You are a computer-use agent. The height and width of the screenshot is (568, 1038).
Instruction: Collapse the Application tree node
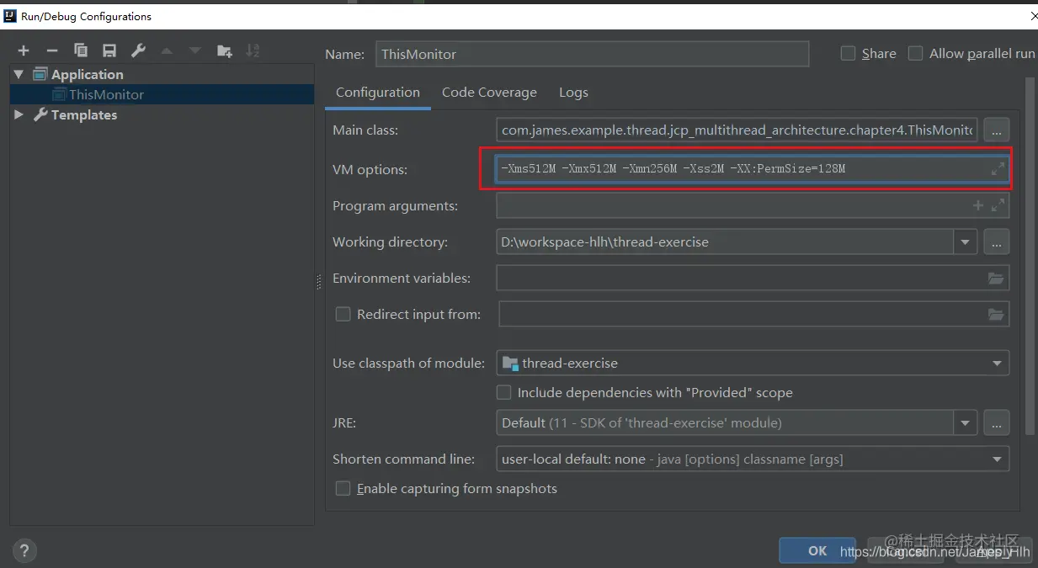click(19, 74)
